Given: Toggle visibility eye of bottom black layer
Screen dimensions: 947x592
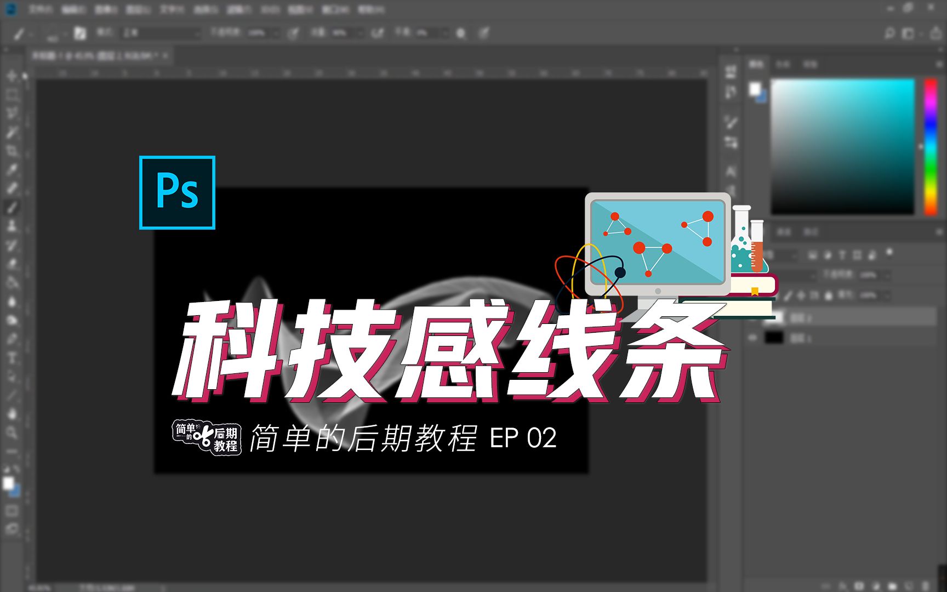Looking at the screenshot, I should pyautogui.click(x=753, y=338).
